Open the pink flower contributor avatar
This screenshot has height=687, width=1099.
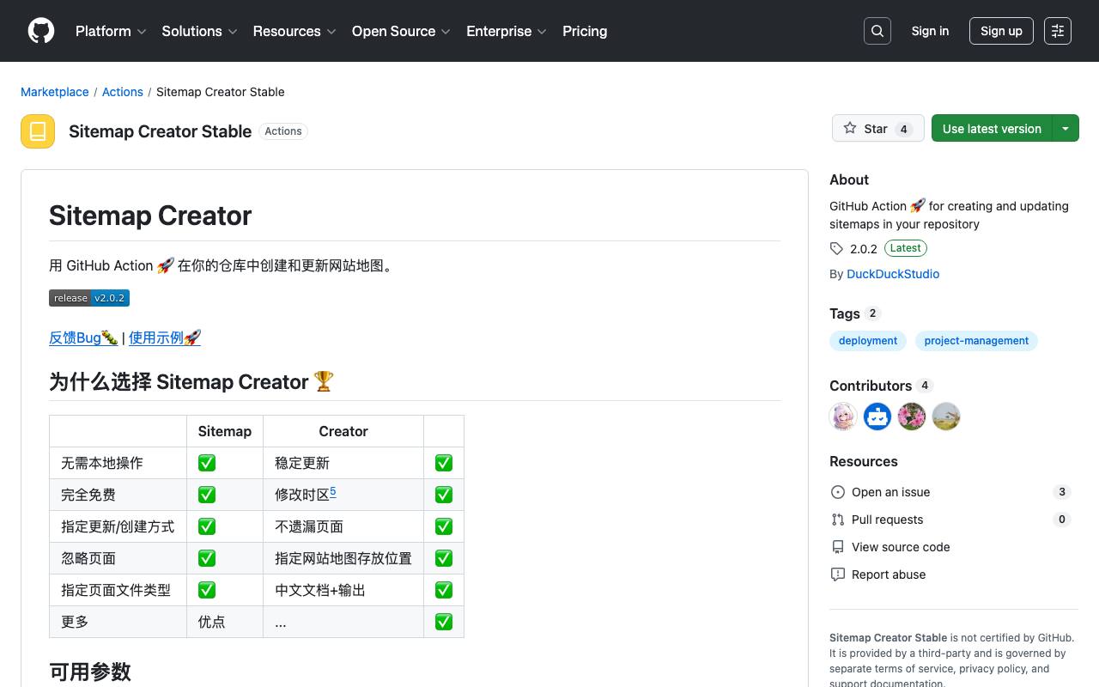[x=912, y=416]
